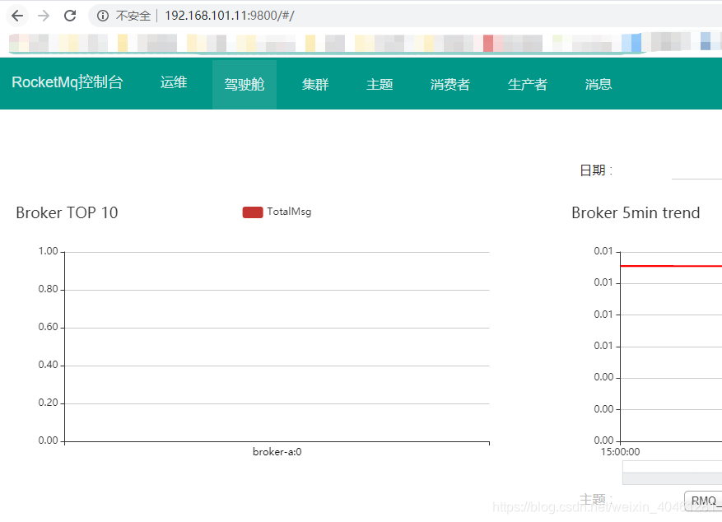
Task: Click the RocketMq控制台 home link
Action: pyautogui.click(x=68, y=82)
